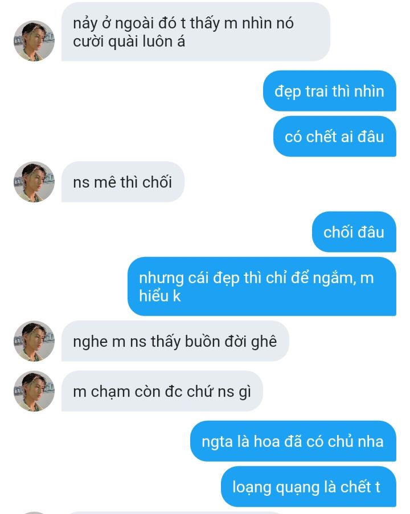Tap partially visible avatar at bottom edge

pos(34,513)
